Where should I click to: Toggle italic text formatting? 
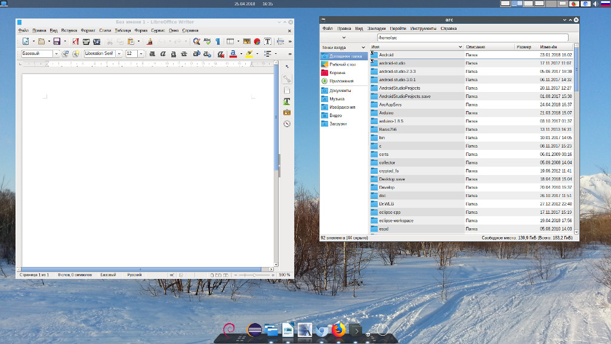pos(163,54)
